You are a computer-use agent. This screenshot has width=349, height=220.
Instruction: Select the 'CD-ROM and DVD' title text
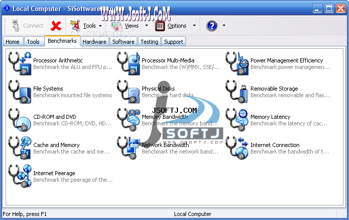coord(55,117)
